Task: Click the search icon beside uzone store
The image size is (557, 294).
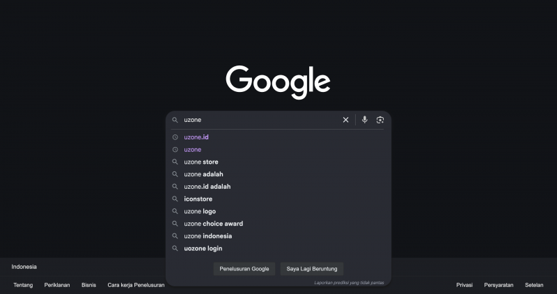Action: tap(175, 162)
